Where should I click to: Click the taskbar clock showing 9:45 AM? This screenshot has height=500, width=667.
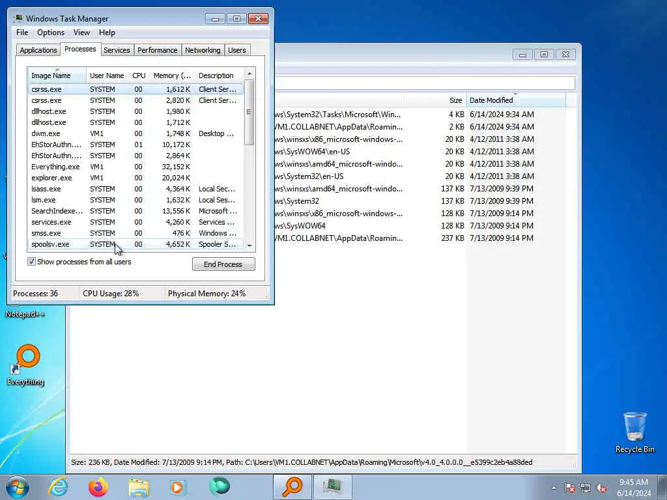click(x=634, y=487)
